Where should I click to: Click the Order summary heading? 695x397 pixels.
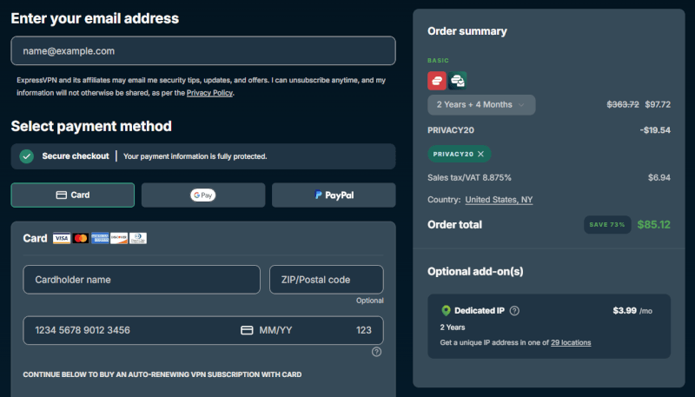(x=467, y=31)
